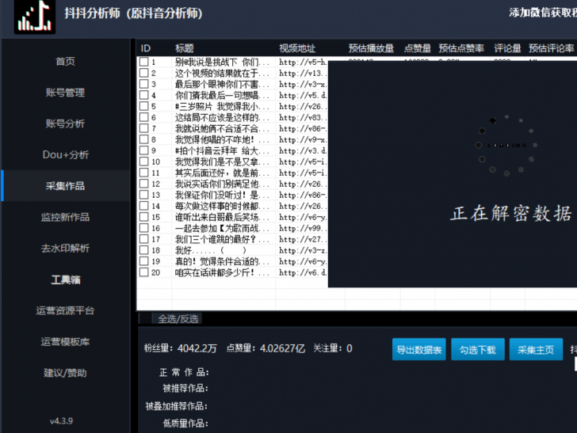
Task: Select title '我们三个谁跳的最好？...'
Action: [x=222, y=239]
